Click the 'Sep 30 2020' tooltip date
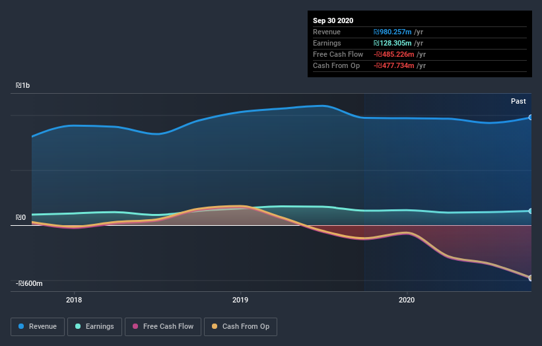 333,20
